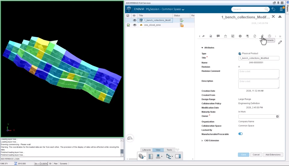This screenshot has width=289, height=166.
Task: Click the eye column header icon
Action: (134, 16)
